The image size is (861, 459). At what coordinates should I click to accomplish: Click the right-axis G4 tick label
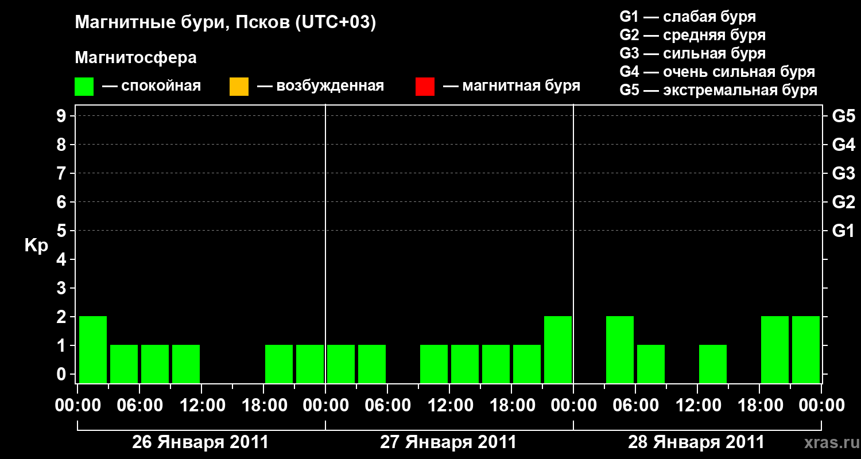pos(844,145)
